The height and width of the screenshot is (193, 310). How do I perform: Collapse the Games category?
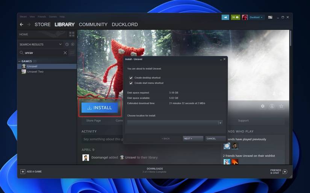point(20,61)
